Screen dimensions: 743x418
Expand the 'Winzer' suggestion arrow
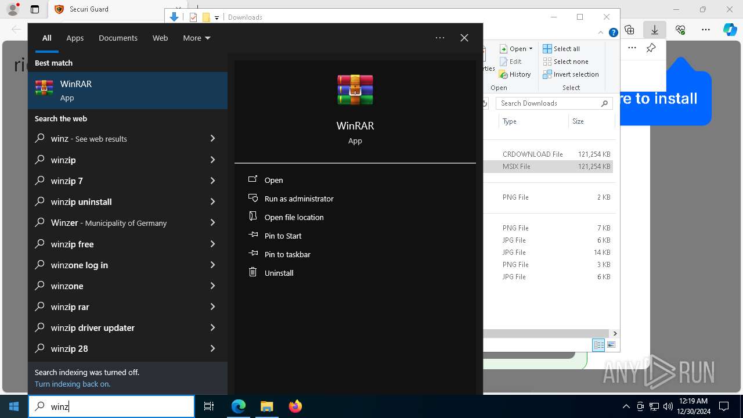pos(212,222)
